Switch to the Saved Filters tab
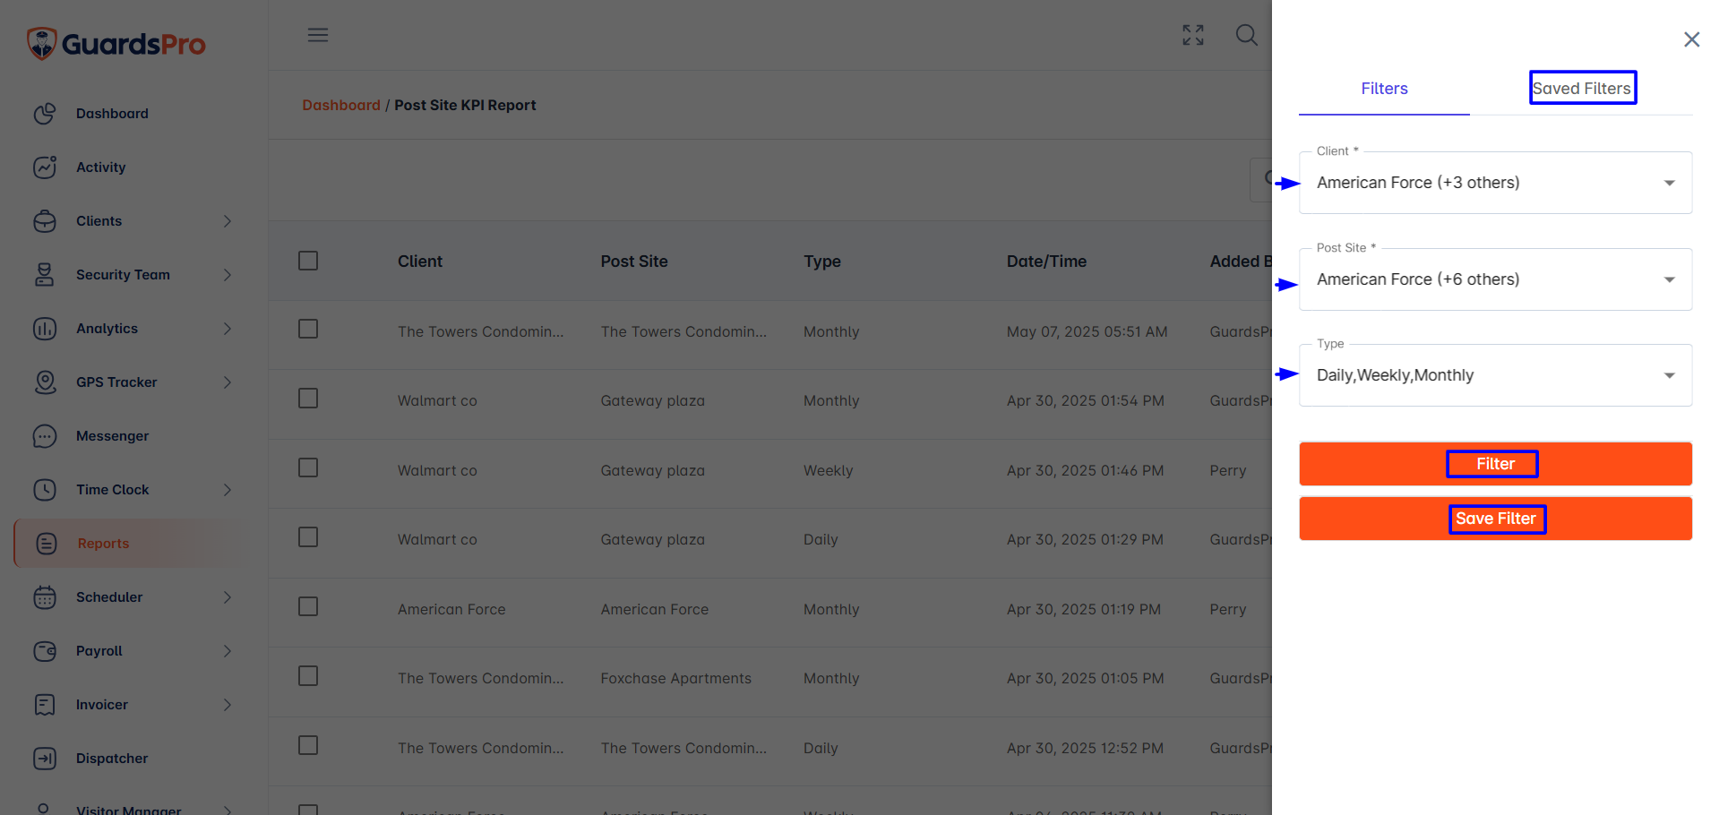The width and height of the screenshot is (1719, 815). pos(1582,89)
